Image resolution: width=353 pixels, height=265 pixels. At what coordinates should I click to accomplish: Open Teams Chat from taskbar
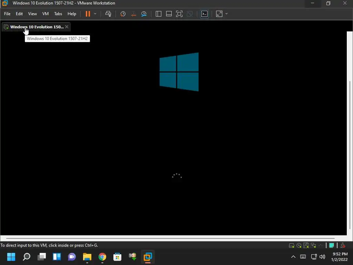click(72, 257)
